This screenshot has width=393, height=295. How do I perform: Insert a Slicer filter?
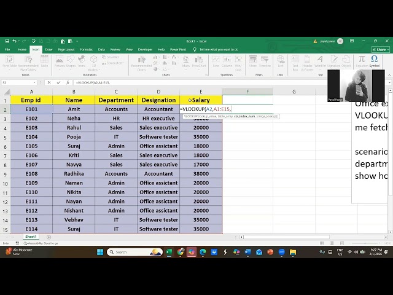tap(252, 61)
